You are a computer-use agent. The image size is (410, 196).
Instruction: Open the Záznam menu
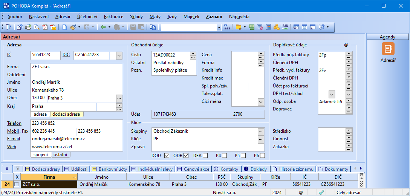point(214,17)
